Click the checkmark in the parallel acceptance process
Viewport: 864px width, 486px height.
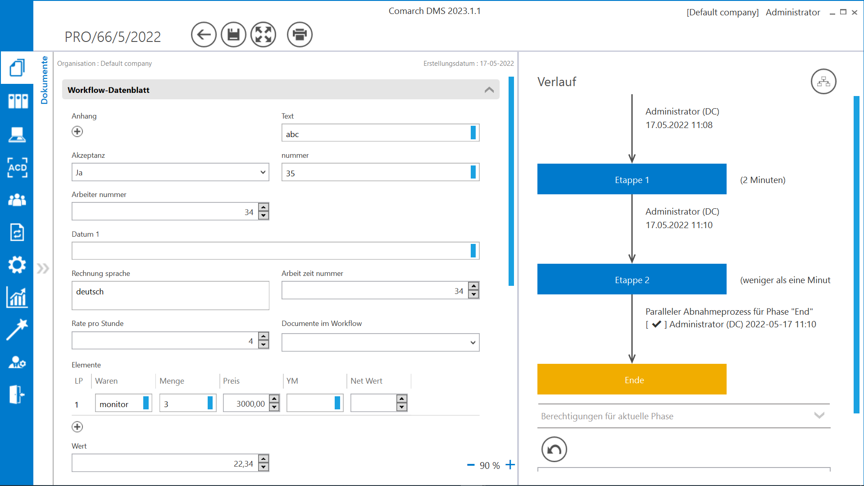657,324
